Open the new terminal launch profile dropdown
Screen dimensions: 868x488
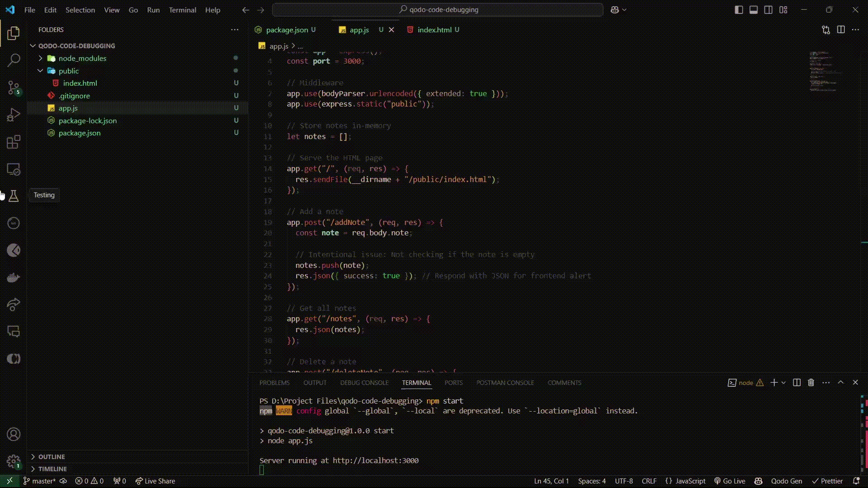(783, 383)
